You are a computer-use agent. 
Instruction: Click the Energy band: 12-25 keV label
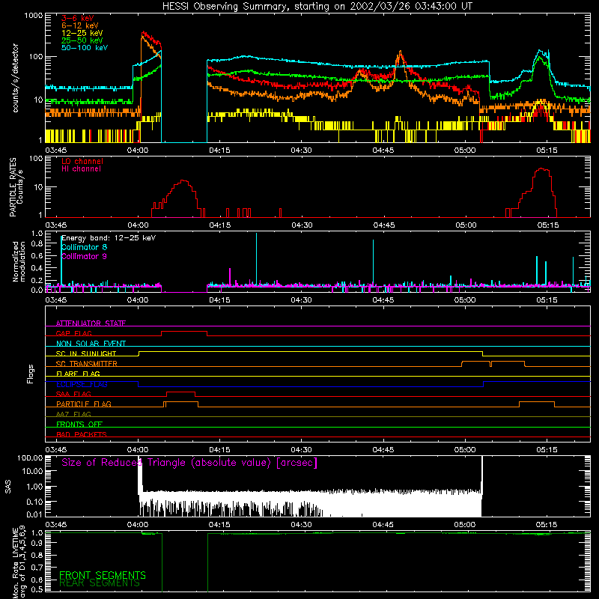[109, 238]
